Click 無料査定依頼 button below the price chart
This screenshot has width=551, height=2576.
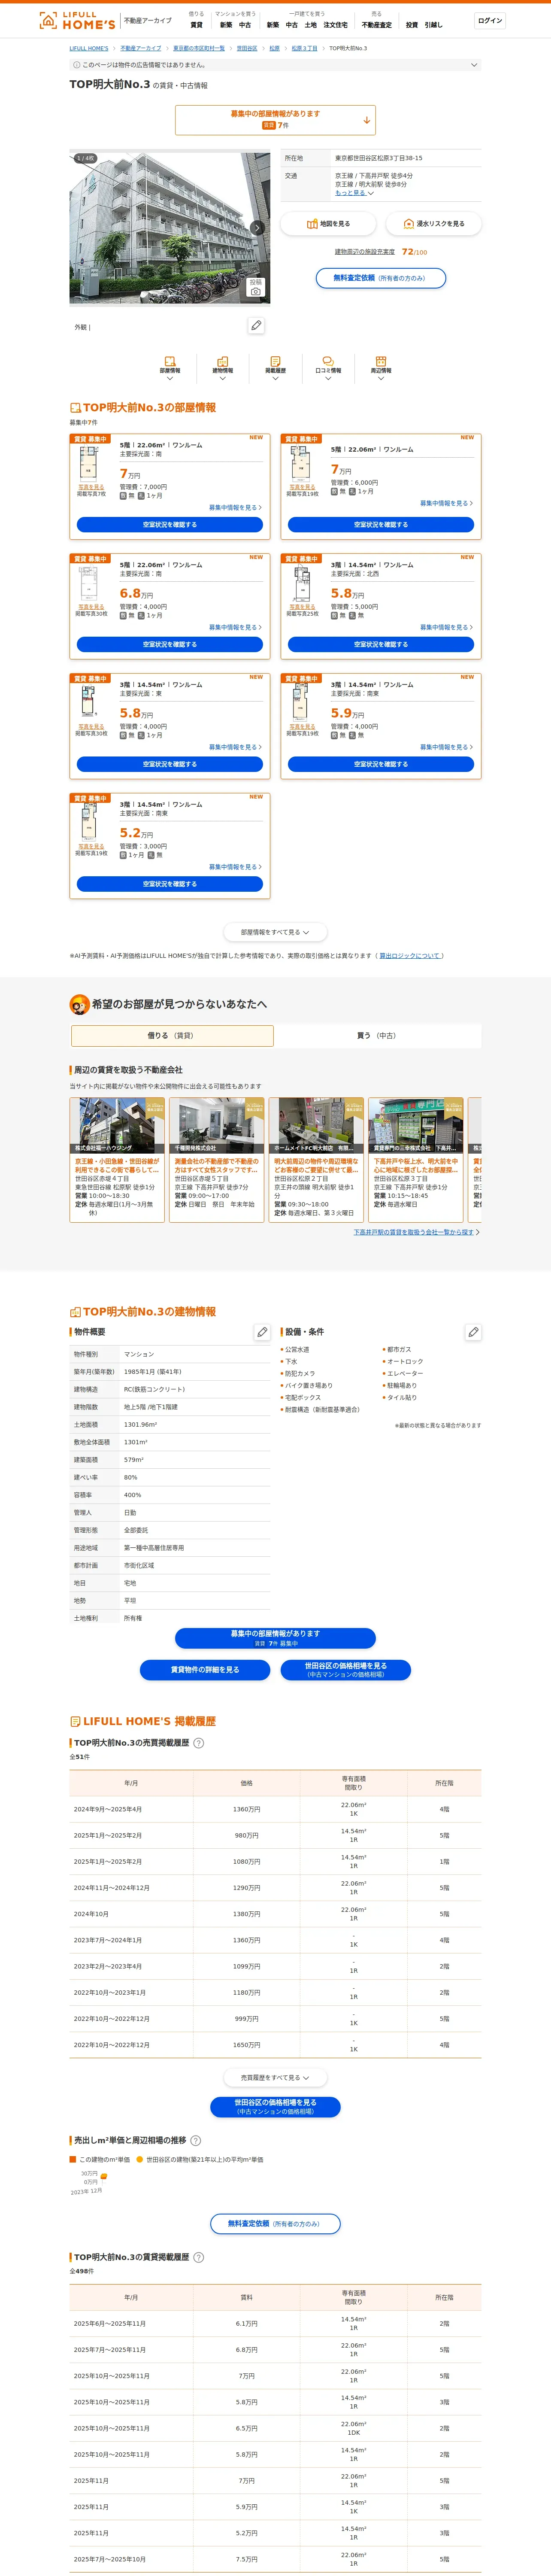[x=275, y=2224]
